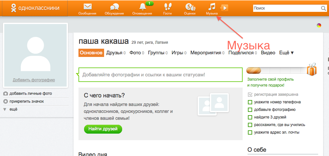Viewport: 329px width, 156px height.
Task: Click the О себе heading
Action: point(257,150)
